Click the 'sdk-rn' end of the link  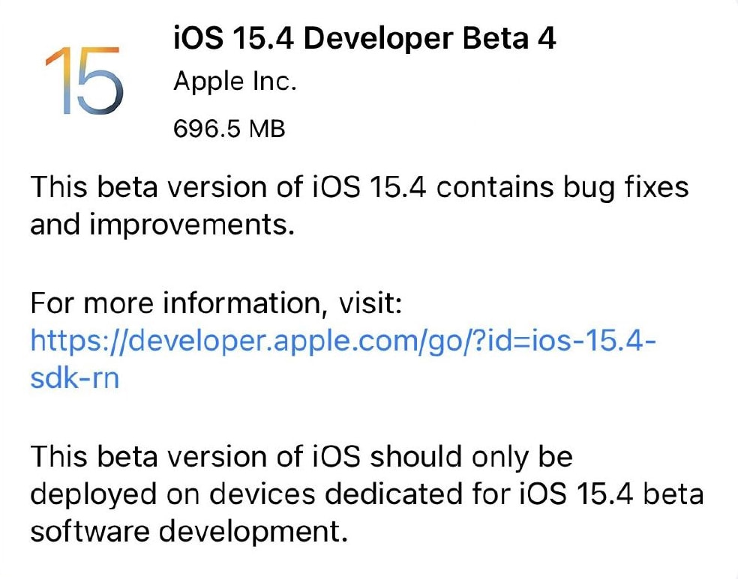click(75, 378)
